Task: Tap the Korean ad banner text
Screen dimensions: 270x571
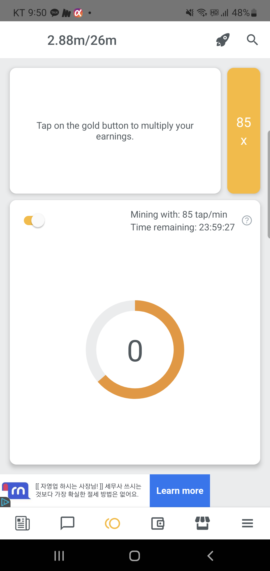Action: coord(88,490)
